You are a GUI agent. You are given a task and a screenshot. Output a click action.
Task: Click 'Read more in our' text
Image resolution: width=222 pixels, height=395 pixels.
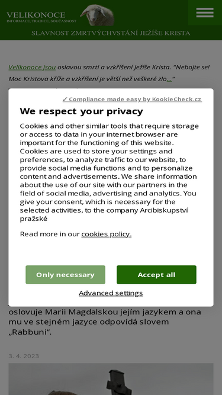point(50,234)
